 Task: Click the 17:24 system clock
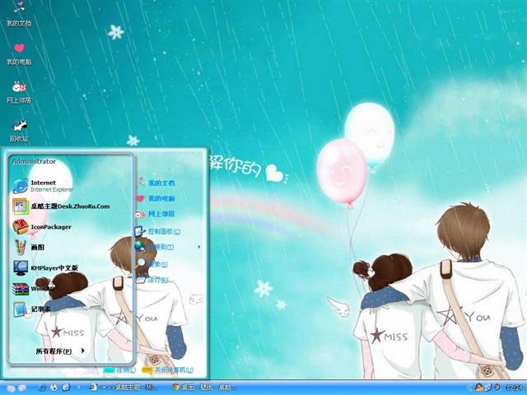point(514,388)
